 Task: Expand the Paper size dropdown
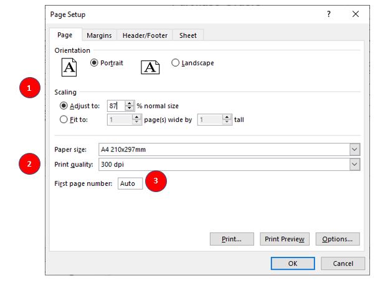coord(354,150)
